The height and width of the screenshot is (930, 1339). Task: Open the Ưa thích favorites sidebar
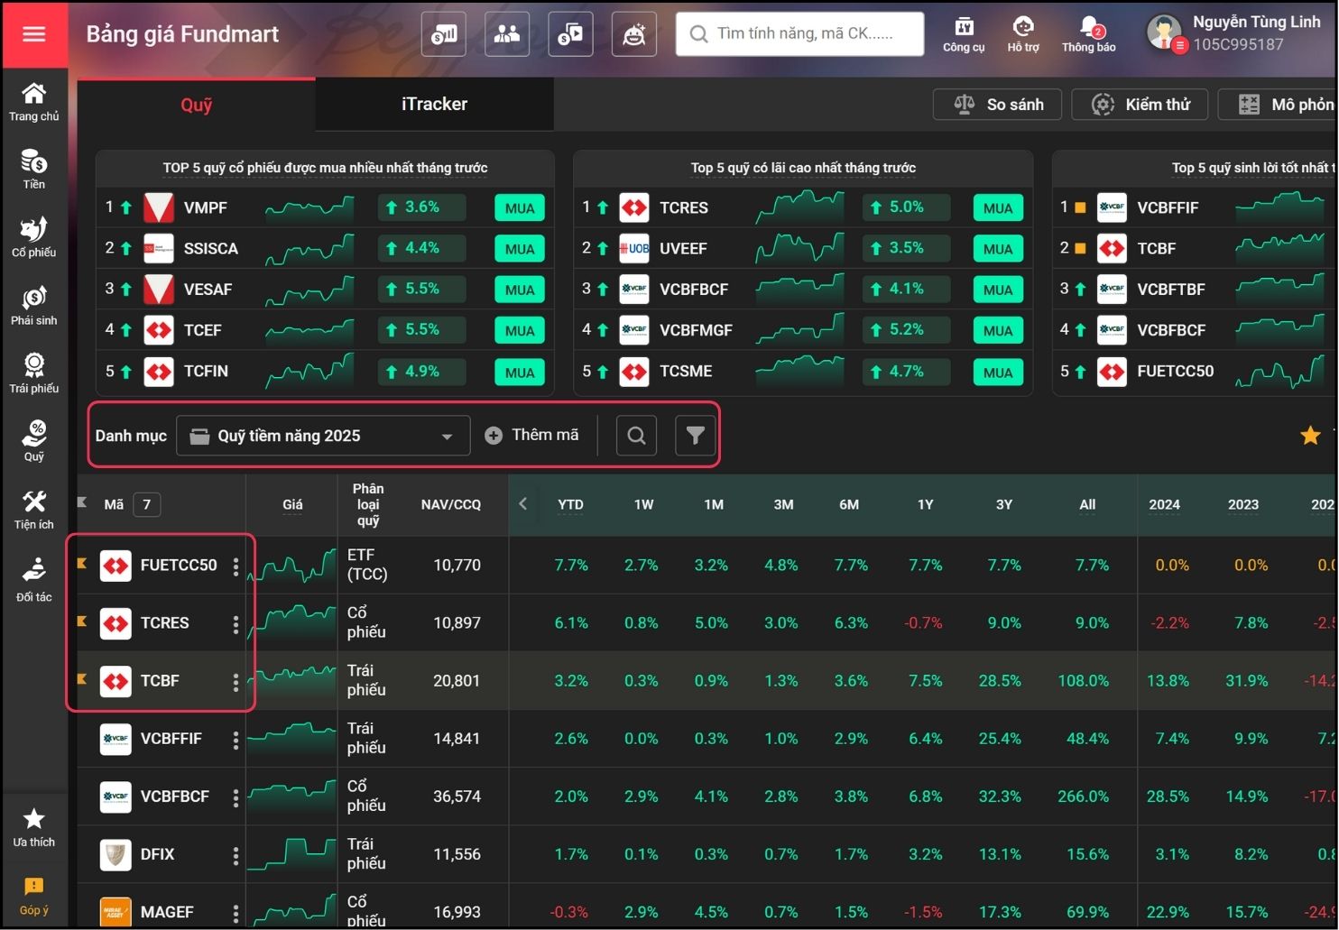click(34, 827)
